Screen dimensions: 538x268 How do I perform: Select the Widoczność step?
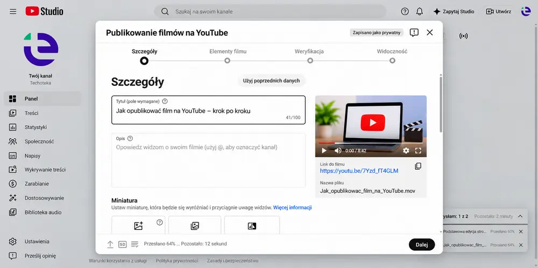pyautogui.click(x=392, y=56)
